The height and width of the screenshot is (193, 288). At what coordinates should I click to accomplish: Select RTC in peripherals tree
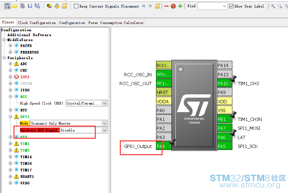pyautogui.click(x=24, y=110)
